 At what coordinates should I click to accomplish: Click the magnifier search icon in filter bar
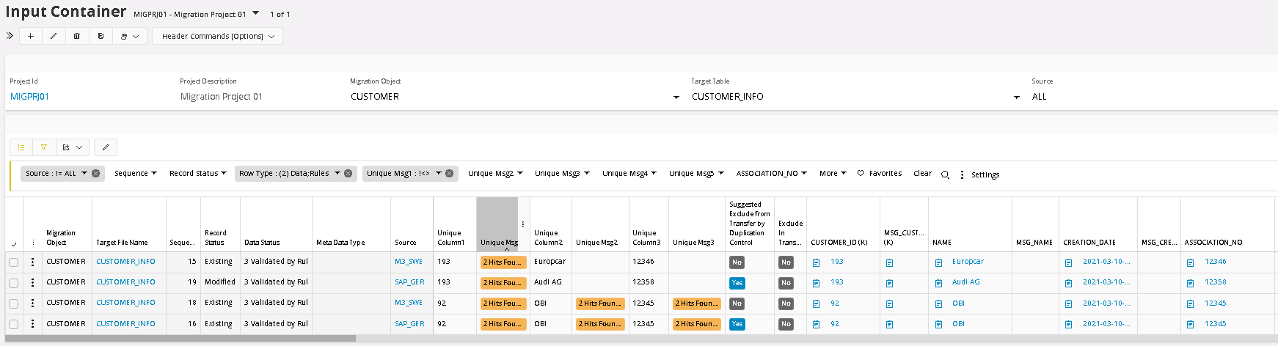click(945, 174)
